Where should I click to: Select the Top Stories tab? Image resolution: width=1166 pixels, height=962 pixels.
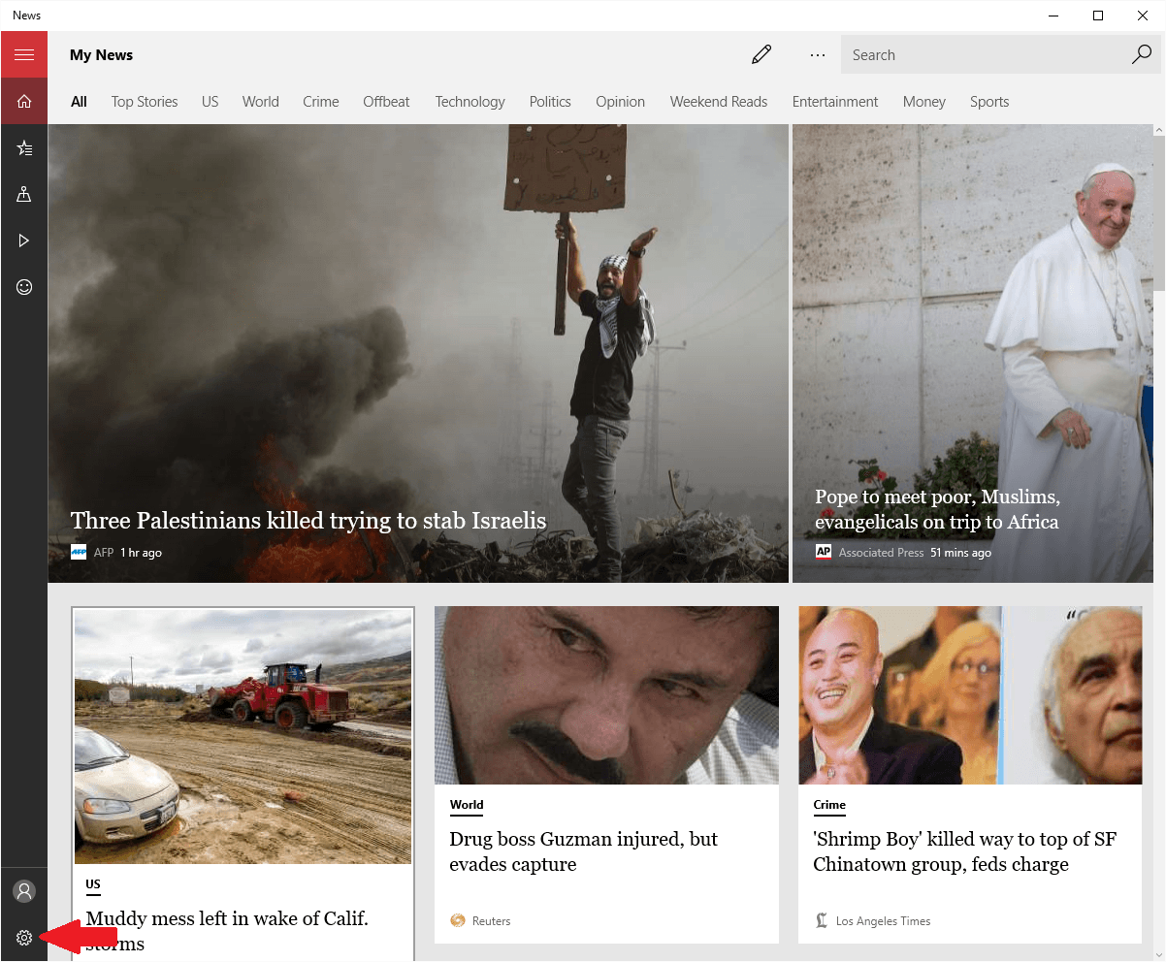pos(144,101)
